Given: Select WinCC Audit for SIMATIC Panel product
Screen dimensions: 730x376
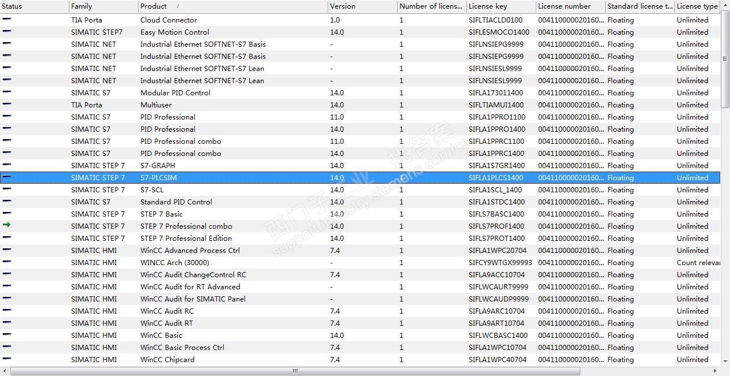Looking at the screenshot, I should tap(193, 299).
